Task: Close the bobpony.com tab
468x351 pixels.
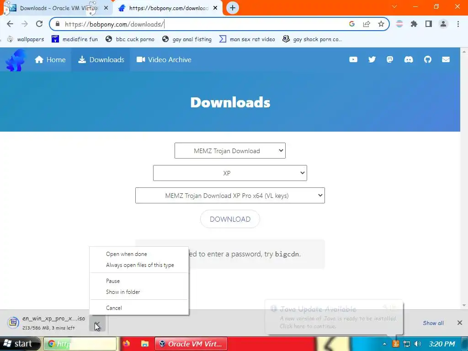Action: (215, 8)
